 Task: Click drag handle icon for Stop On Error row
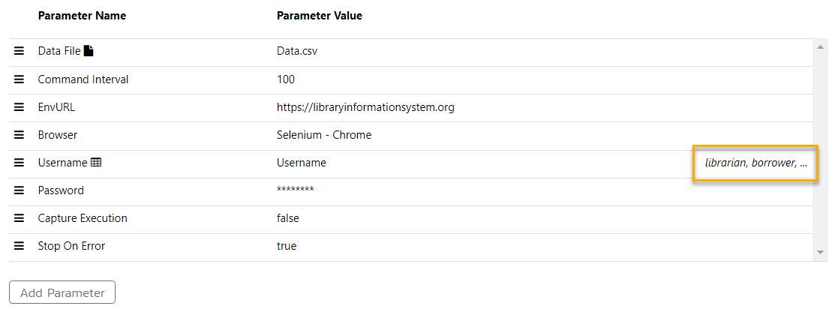coord(20,246)
